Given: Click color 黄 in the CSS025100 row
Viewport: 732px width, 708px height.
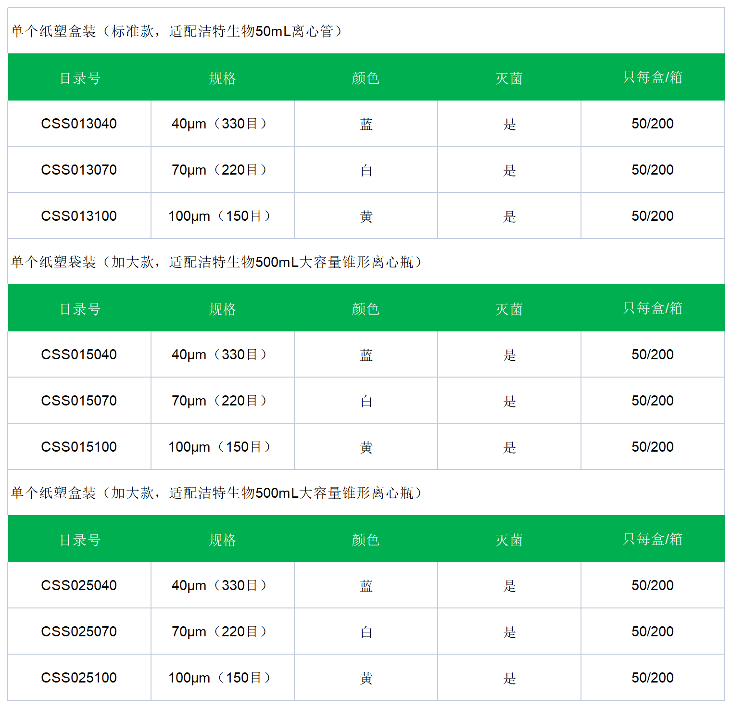Looking at the screenshot, I should click(366, 678).
